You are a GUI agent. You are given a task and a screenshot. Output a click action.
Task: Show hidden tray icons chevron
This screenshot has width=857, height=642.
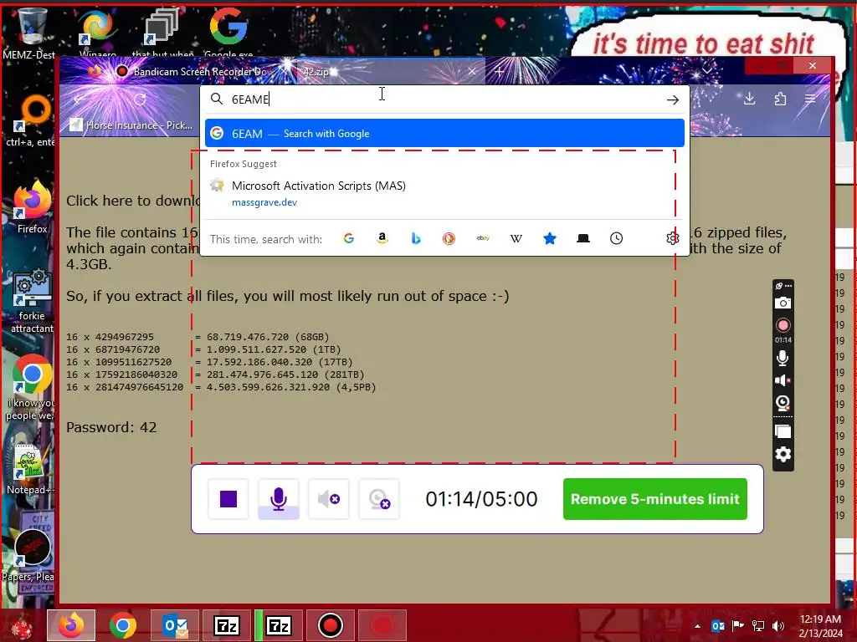697,626
